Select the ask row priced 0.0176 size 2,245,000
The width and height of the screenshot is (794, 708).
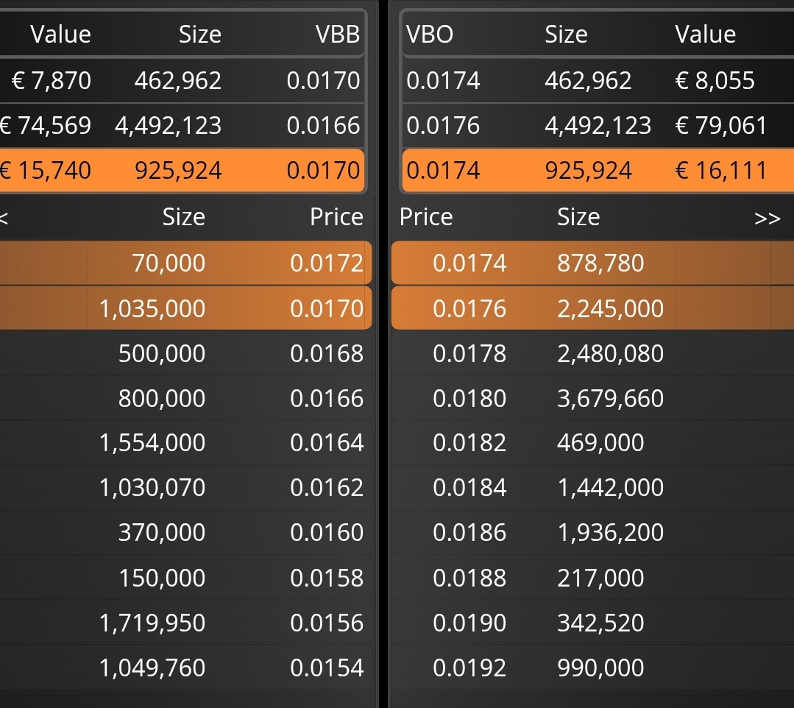click(592, 308)
